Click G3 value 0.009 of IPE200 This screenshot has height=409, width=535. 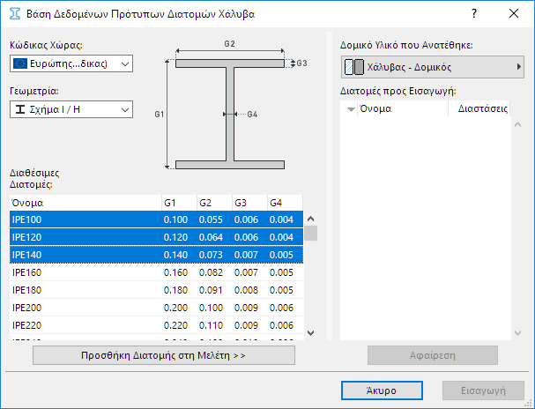pyautogui.click(x=246, y=308)
